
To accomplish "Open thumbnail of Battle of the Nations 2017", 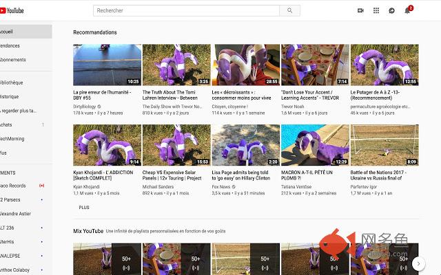I will point(384,145).
